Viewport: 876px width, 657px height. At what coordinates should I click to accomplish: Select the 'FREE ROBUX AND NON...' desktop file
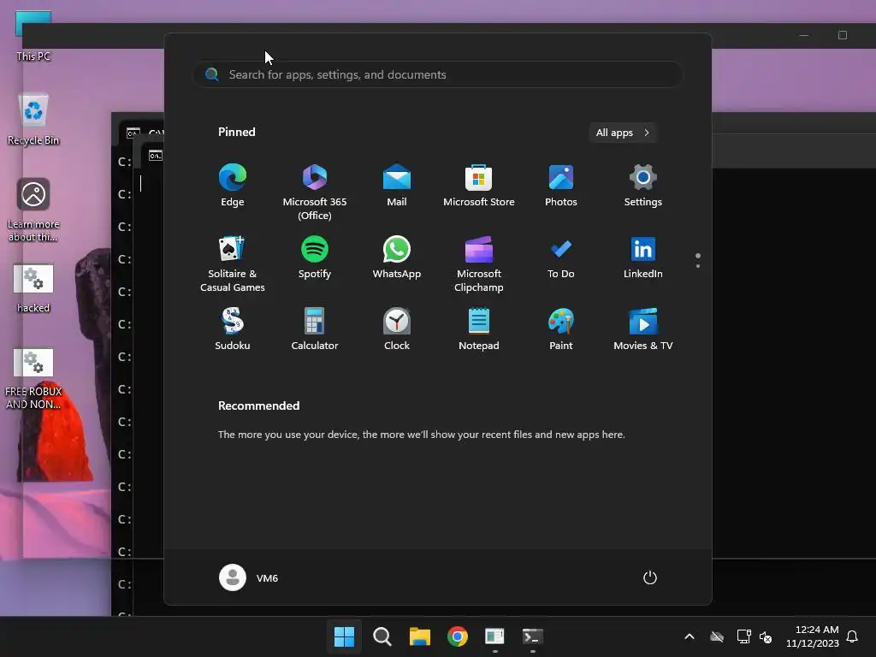[x=33, y=379]
